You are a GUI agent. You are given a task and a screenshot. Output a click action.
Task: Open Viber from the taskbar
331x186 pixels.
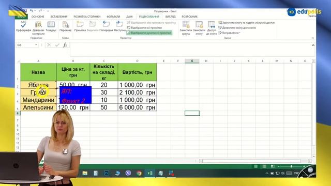pos(128,174)
